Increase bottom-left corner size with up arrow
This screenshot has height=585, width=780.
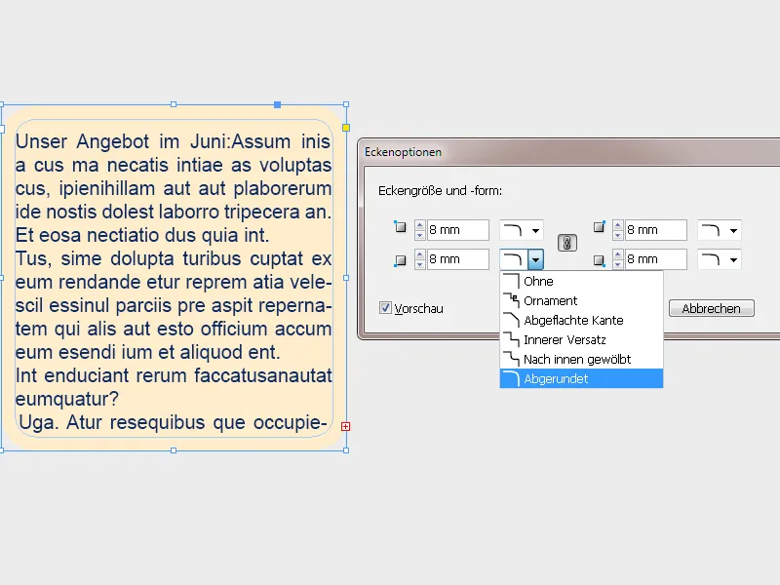tap(420, 254)
